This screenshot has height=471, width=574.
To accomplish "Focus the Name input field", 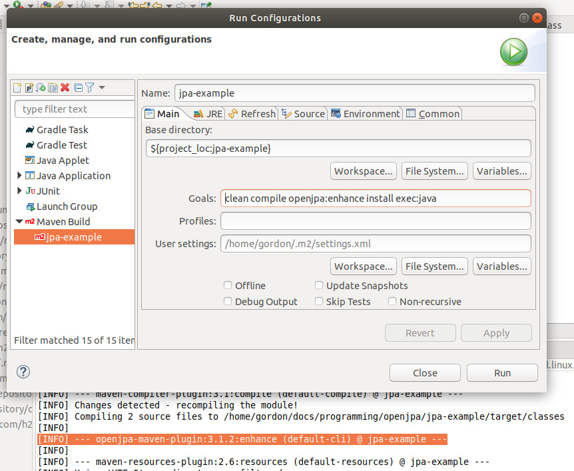I will coord(355,93).
